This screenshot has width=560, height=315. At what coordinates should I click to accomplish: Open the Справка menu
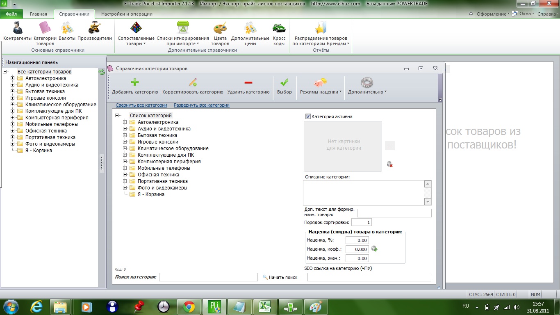[x=548, y=14]
